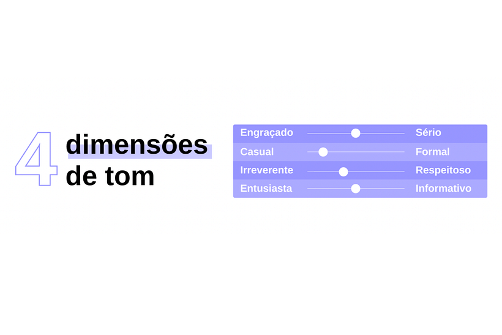The width and height of the screenshot is (502, 335).
Task: Click the Casual–Formal slider handle
Action: point(323,152)
